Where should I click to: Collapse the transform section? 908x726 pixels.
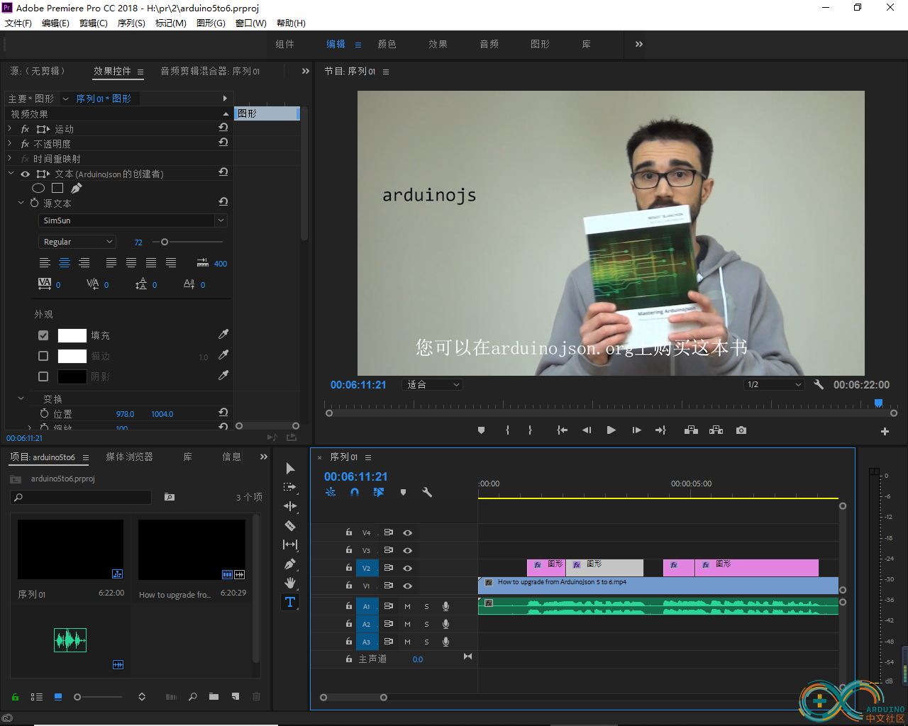click(21, 398)
